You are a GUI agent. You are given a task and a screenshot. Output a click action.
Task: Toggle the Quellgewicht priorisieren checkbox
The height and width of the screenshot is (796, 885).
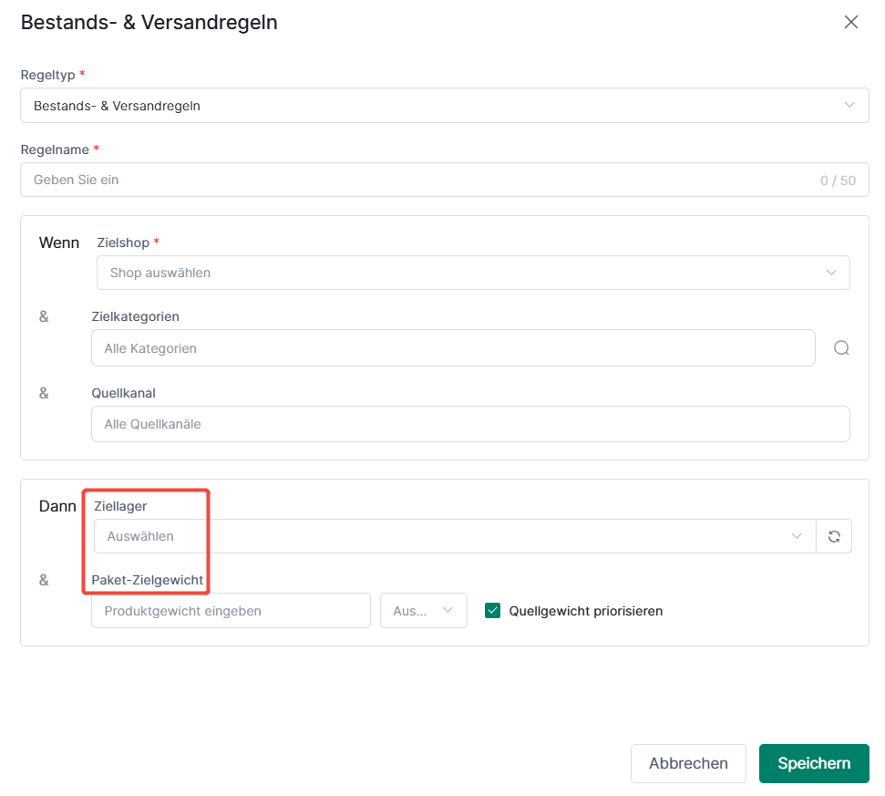pos(492,610)
